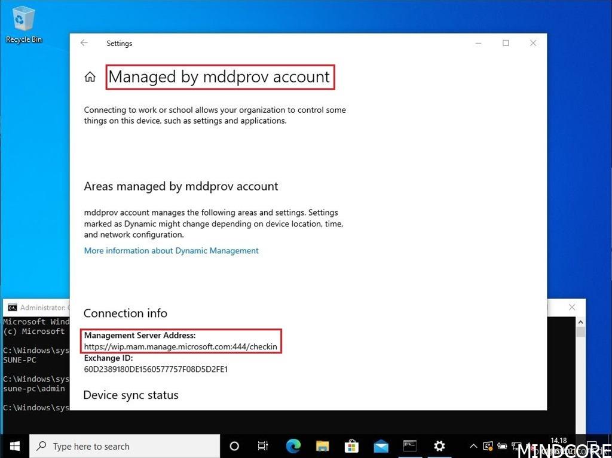Click the Settings home icon
612x458 pixels.
90,77
